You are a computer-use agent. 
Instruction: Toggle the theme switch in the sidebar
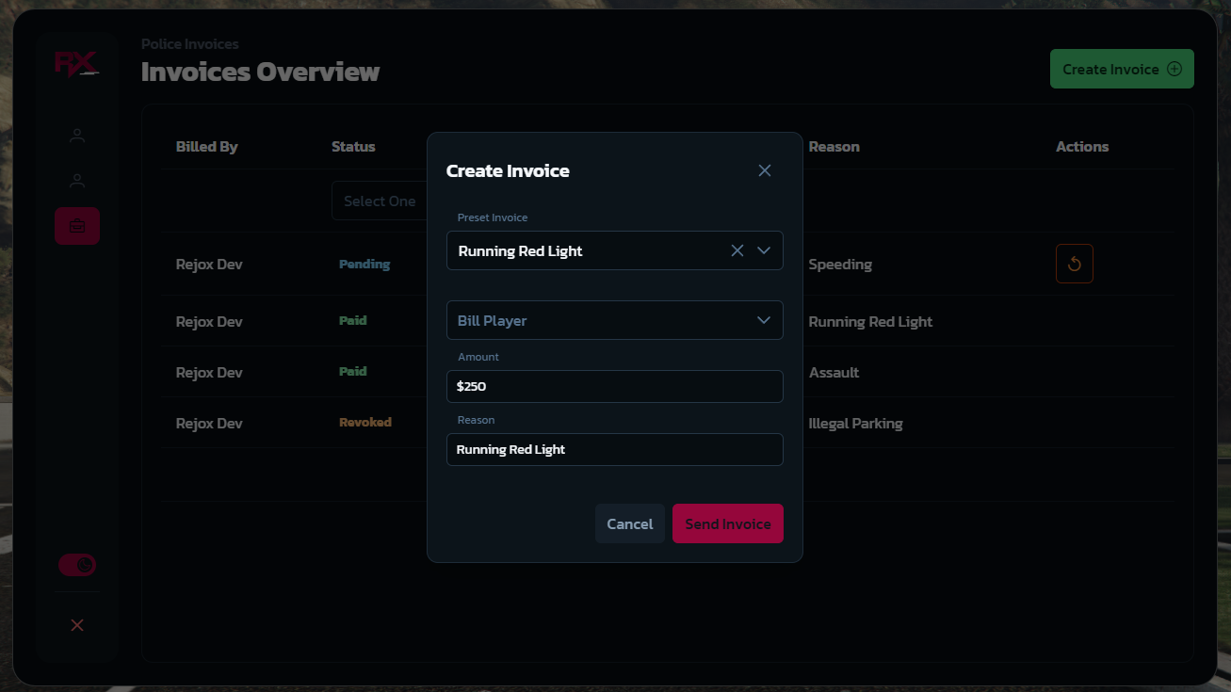76,565
